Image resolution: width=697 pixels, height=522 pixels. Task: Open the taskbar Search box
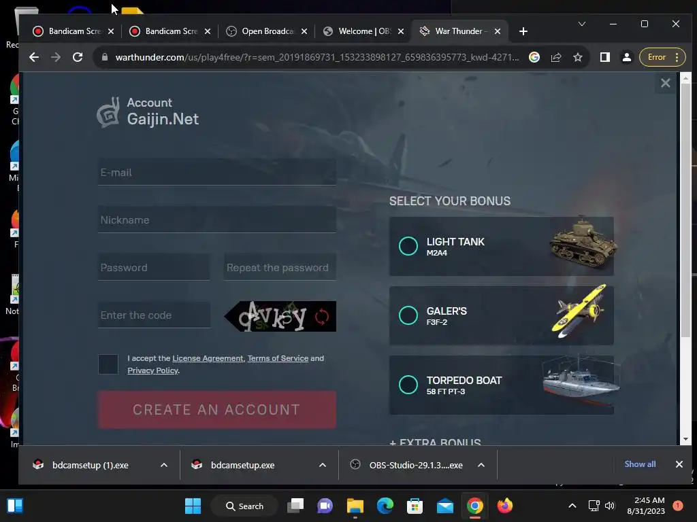click(x=244, y=506)
